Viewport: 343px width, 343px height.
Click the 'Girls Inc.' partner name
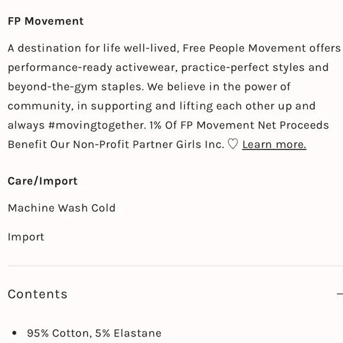click(200, 144)
